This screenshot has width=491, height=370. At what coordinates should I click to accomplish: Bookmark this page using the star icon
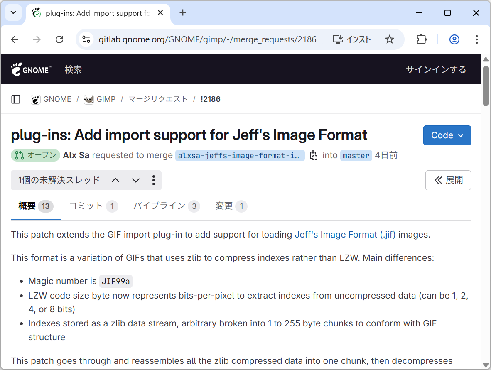click(390, 39)
